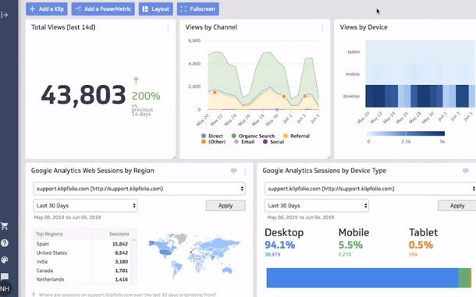Open Last 30 Days dropdown in Device Type klip
The width and height of the screenshot is (476, 297).
click(x=317, y=206)
